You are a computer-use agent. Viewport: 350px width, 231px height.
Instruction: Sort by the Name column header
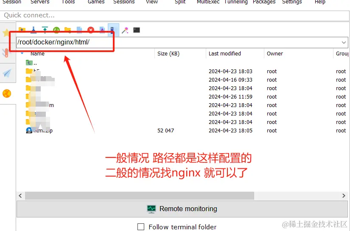(x=37, y=54)
